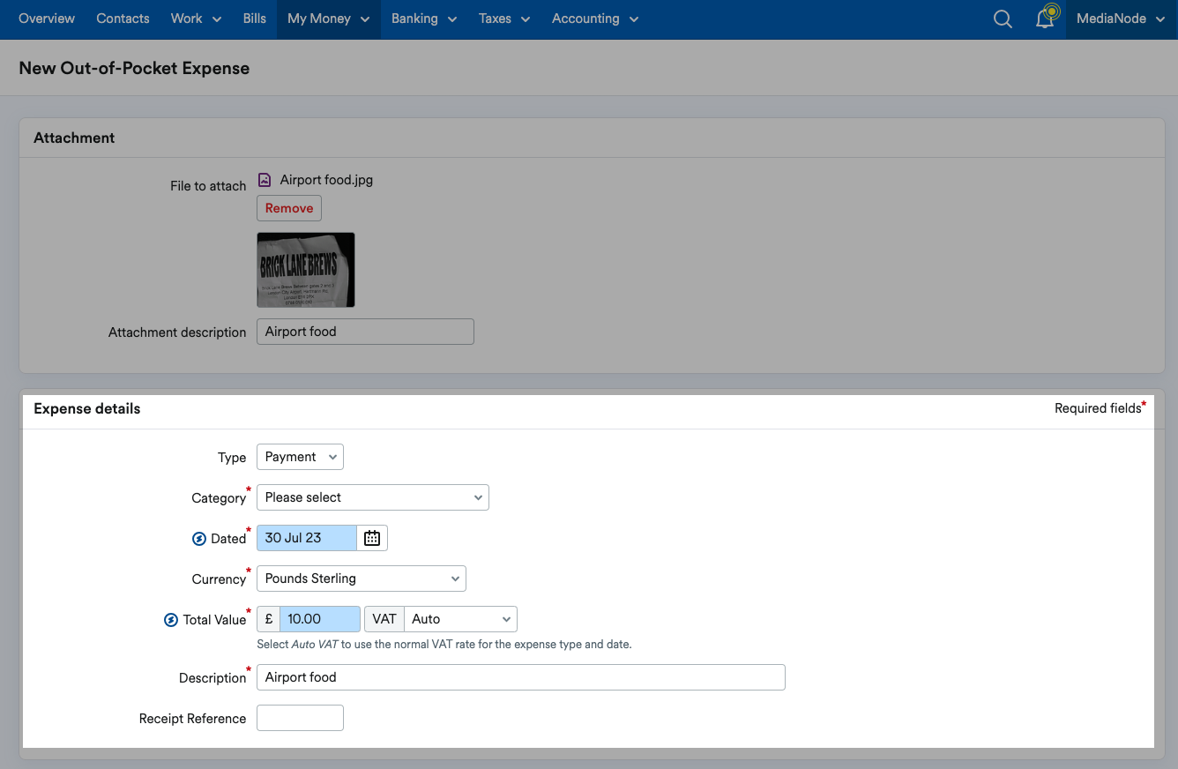Screen dimensions: 1178x769
Task: Remove the attached Airport food.jpg file
Action: point(288,208)
